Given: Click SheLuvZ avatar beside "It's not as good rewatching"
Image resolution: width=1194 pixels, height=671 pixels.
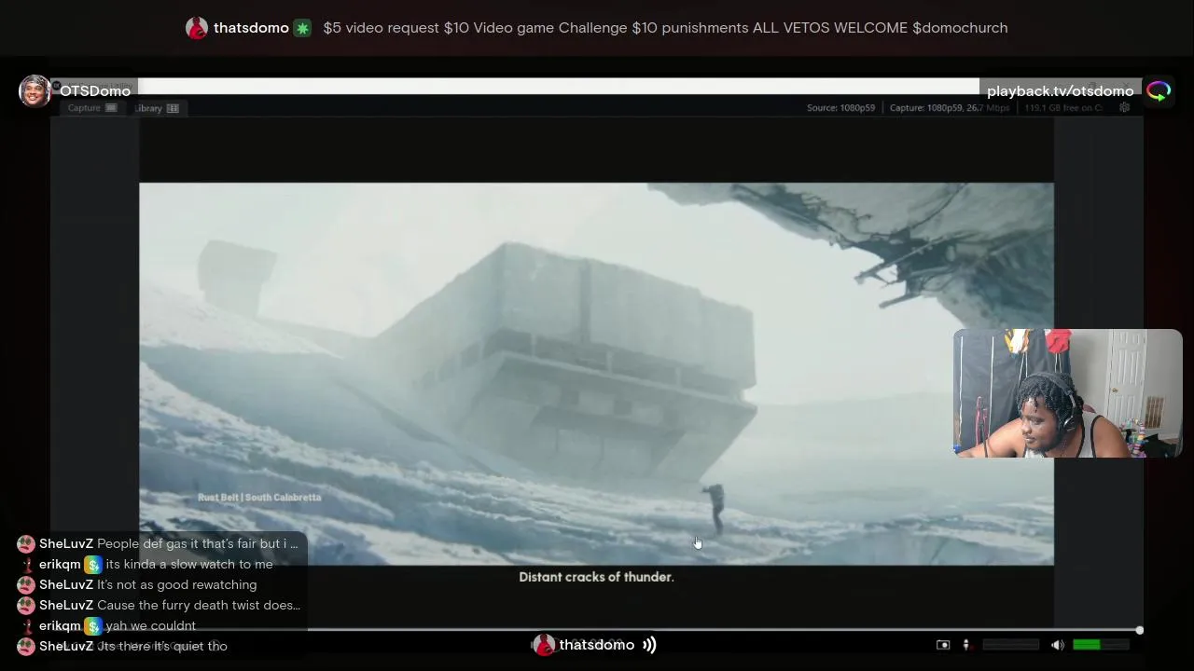Looking at the screenshot, I should coord(26,585).
